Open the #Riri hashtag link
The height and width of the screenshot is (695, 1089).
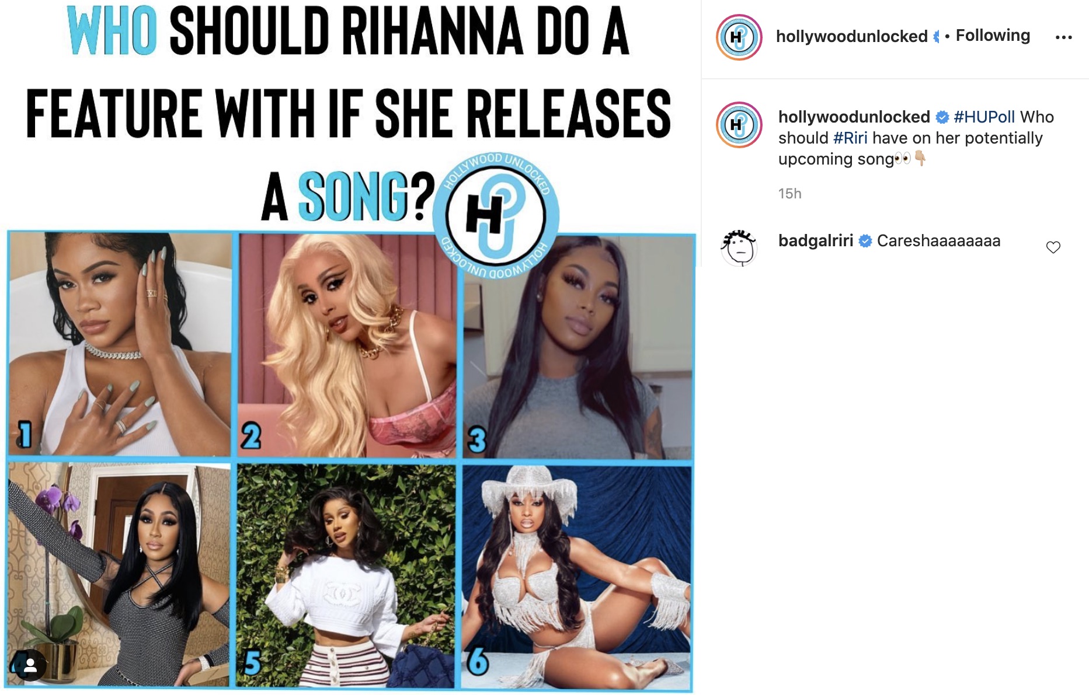pyautogui.click(x=850, y=138)
